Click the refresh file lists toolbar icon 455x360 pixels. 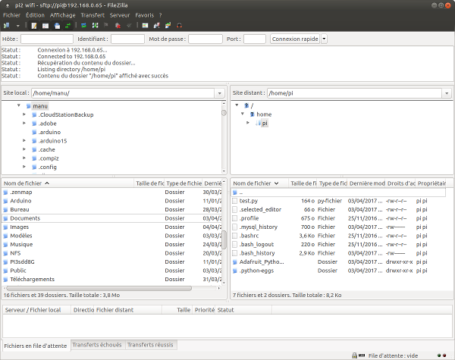coord(83,25)
